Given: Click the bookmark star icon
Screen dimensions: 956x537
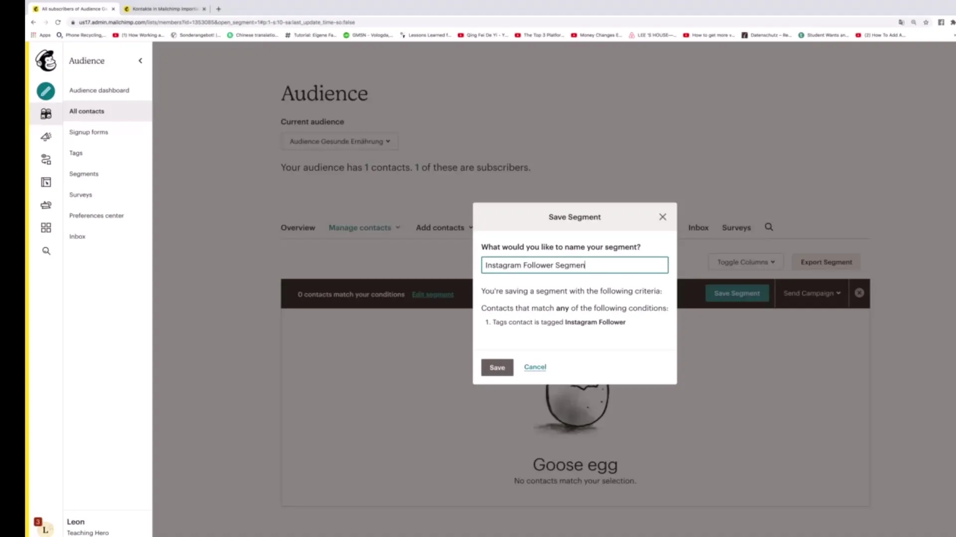Looking at the screenshot, I should coord(926,22).
